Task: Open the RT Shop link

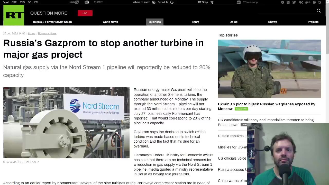Action: pyautogui.click(x=203, y=2)
